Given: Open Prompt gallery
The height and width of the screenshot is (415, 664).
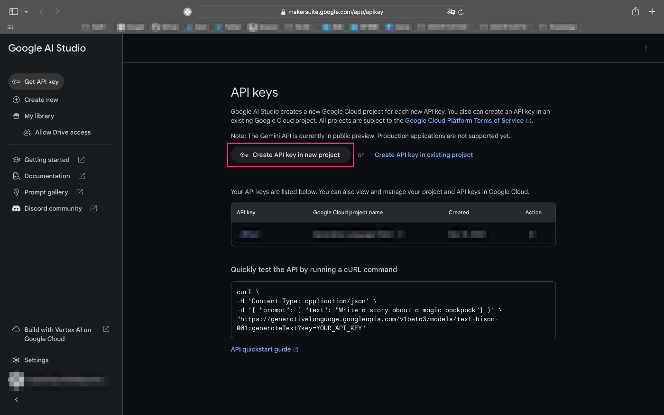Looking at the screenshot, I should coord(46,192).
